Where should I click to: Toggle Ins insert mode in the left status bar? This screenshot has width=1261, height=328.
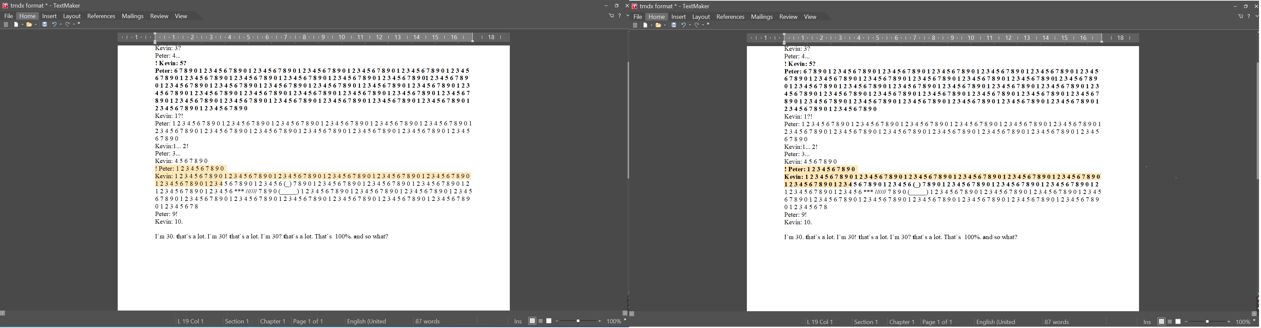(518, 322)
